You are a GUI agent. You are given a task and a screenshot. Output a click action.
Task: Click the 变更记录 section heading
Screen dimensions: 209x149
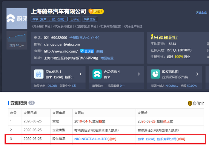tap(19, 103)
